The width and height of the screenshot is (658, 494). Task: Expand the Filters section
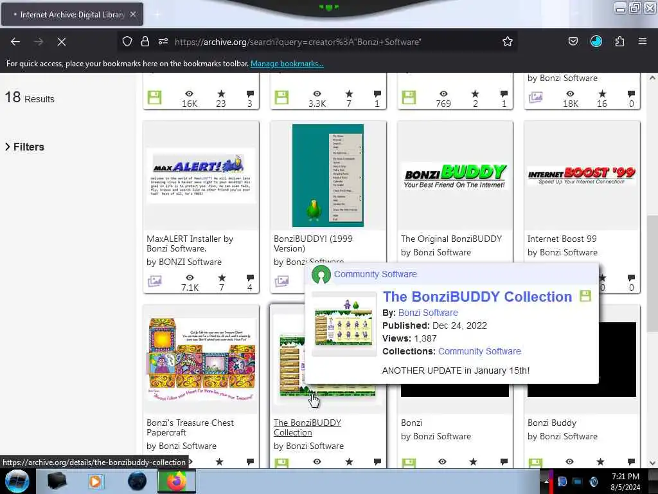(x=24, y=147)
